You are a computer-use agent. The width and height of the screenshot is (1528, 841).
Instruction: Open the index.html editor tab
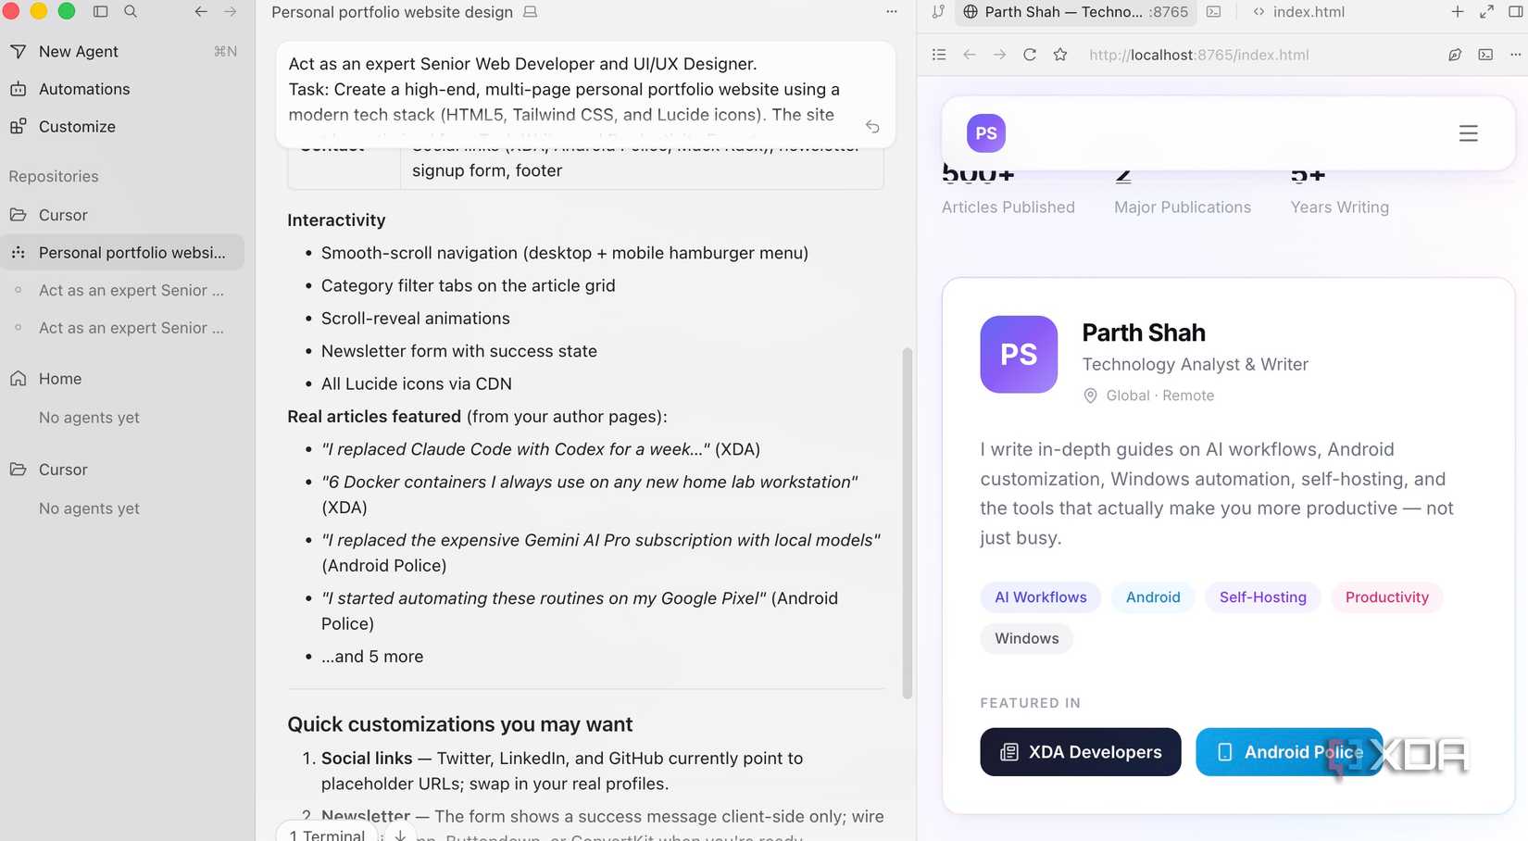(1298, 12)
